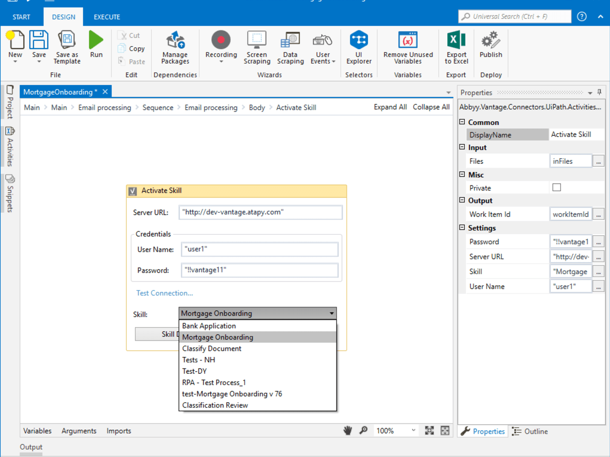Collapse the Settings properties section

tap(462, 228)
